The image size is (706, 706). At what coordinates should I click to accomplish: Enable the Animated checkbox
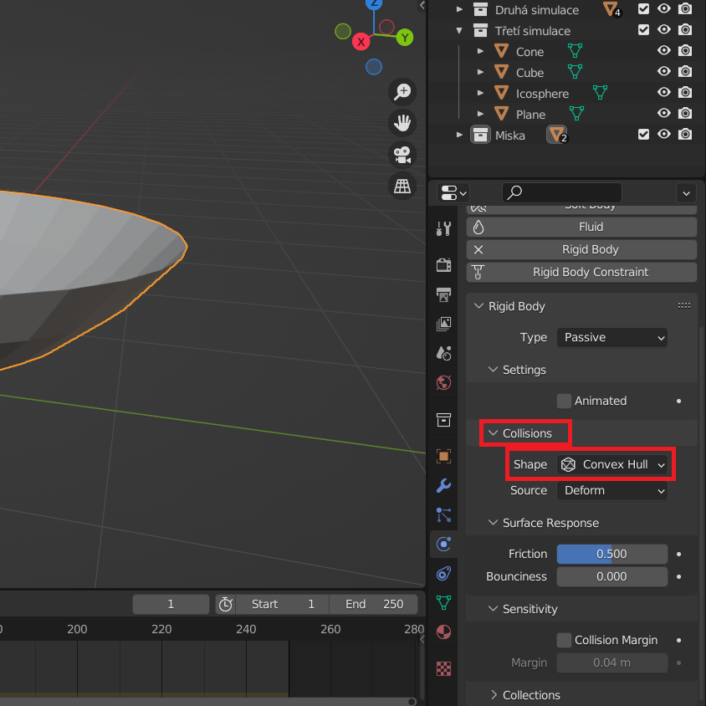[565, 401]
